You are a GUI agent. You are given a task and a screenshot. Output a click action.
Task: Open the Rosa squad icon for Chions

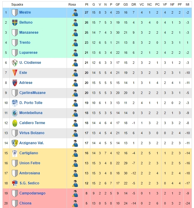75,203
